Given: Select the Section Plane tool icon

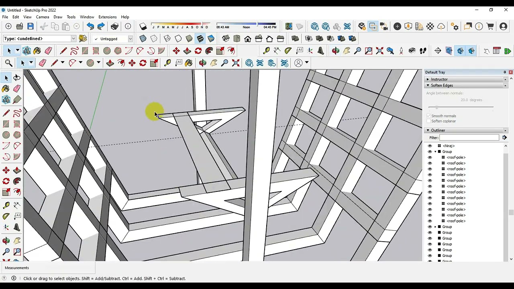Looking at the screenshot, I should point(438,51).
